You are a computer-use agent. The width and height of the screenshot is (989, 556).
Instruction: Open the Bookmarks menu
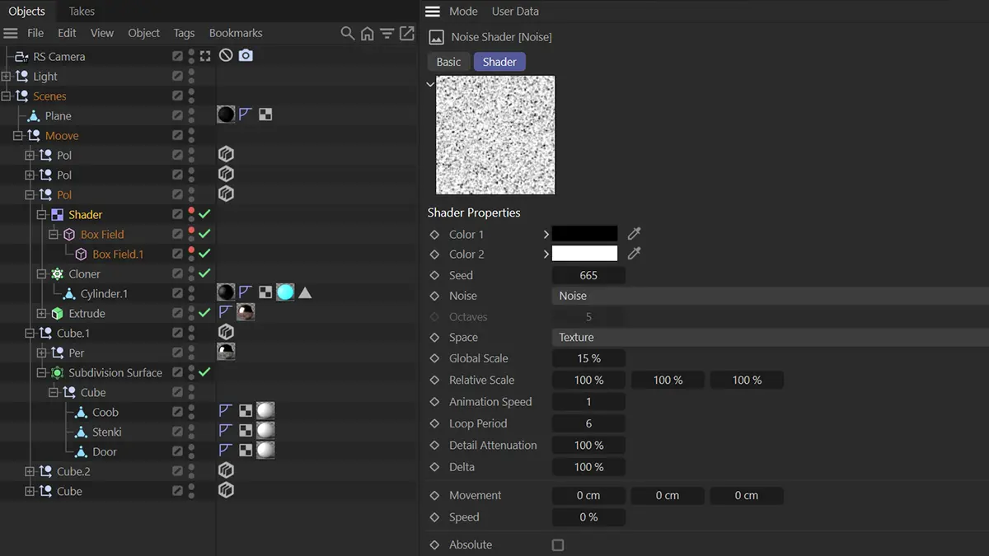[x=236, y=33]
